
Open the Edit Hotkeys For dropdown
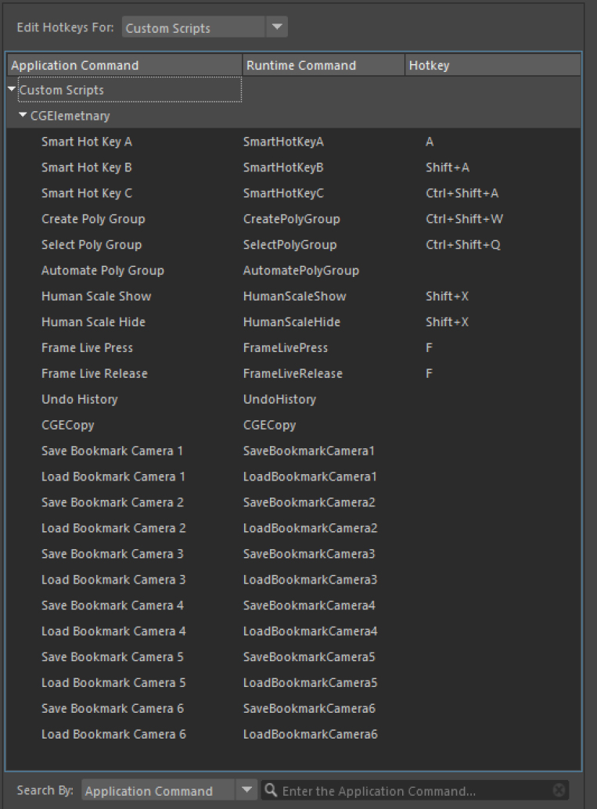pos(277,27)
